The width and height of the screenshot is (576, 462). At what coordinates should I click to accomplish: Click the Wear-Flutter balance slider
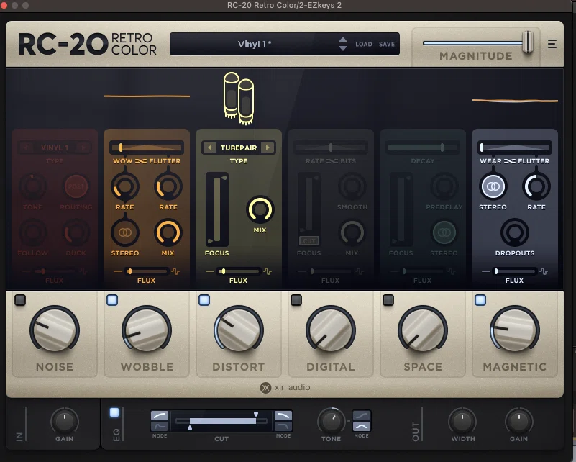514,148
